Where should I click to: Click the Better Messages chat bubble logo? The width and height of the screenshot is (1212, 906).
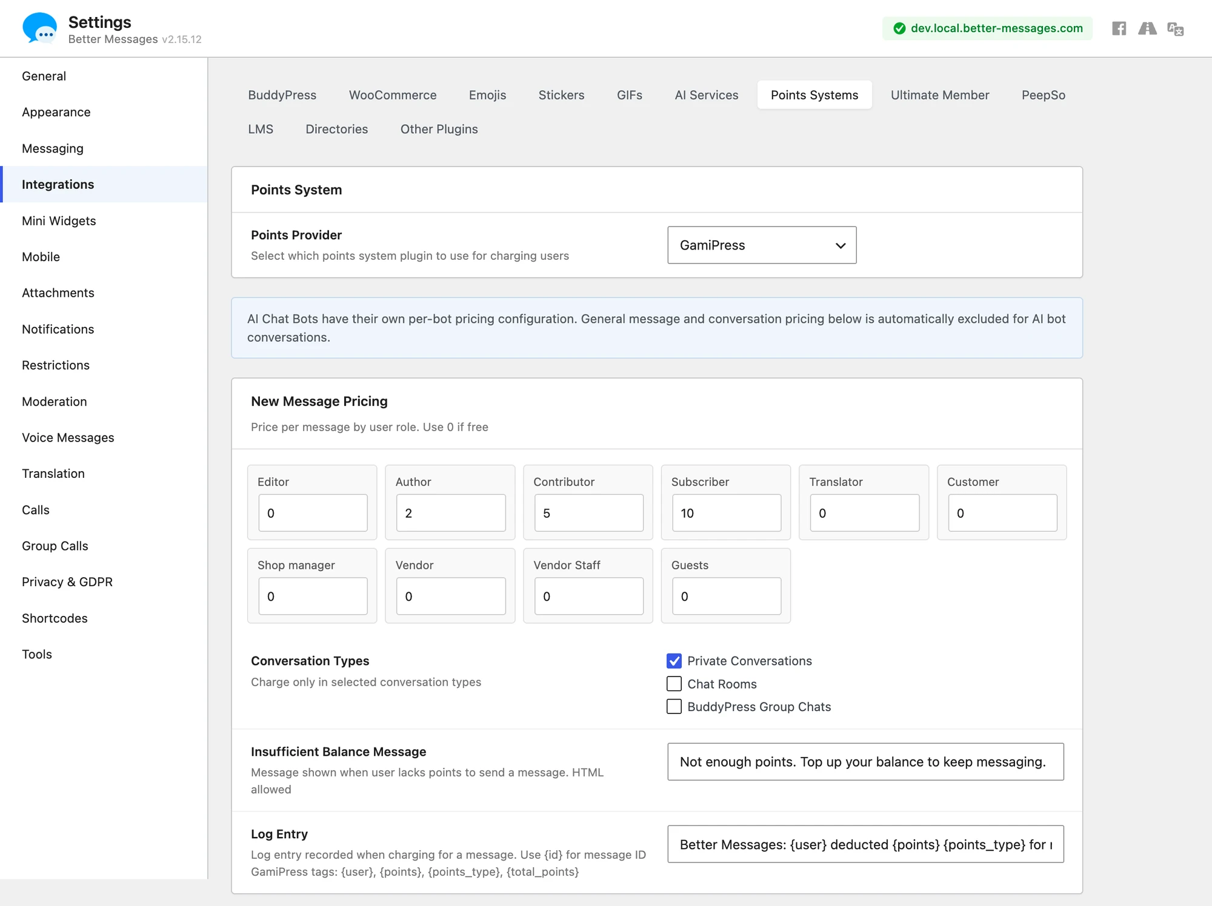point(39,28)
